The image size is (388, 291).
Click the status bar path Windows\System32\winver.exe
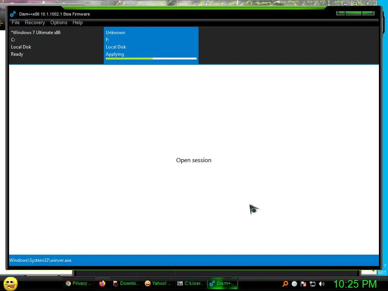tap(40, 260)
